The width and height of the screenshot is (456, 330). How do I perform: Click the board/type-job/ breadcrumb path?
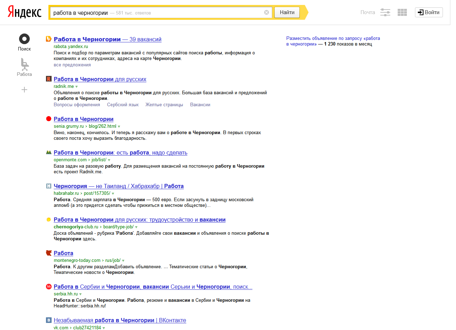tap(118, 227)
